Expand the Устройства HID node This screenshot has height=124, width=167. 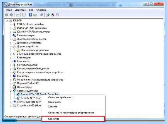[x=11, y=106]
